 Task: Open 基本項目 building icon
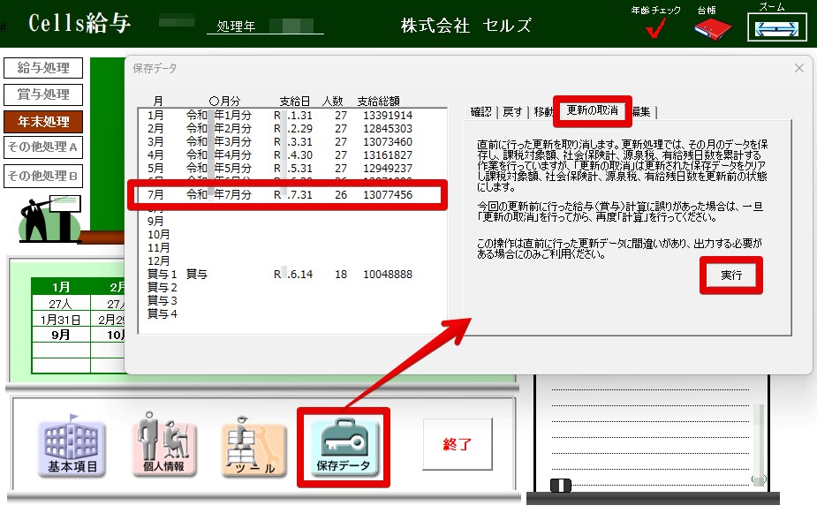[x=71, y=447]
